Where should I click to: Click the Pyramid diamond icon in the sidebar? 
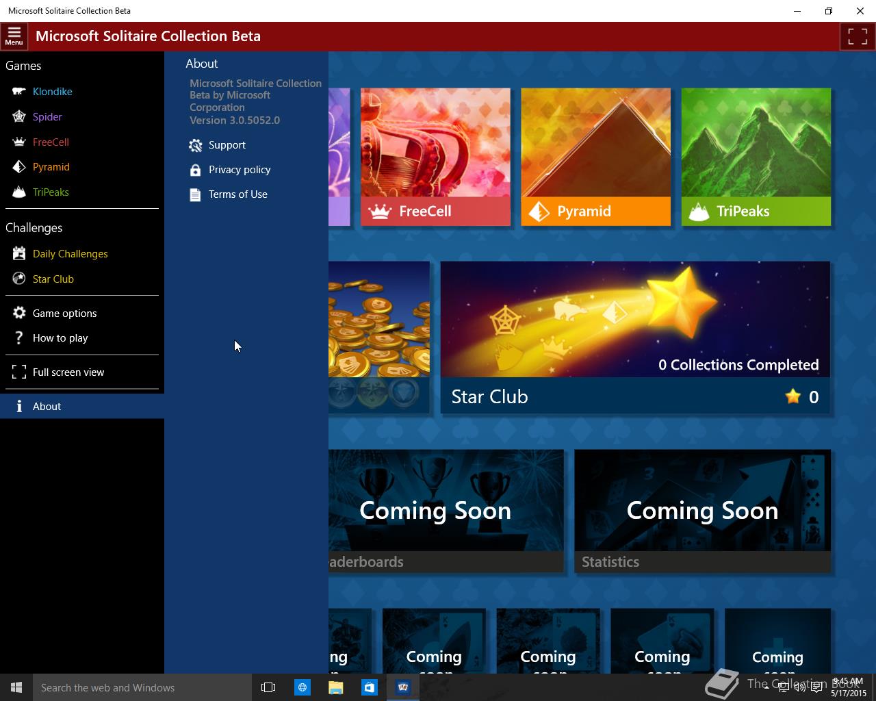(x=19, y=167)
